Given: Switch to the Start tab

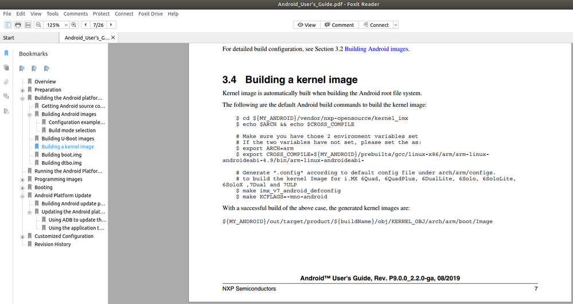Looking at the screenshot, I should [29, 38].
